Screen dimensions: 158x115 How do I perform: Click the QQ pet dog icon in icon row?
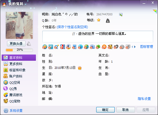point(110,47)
